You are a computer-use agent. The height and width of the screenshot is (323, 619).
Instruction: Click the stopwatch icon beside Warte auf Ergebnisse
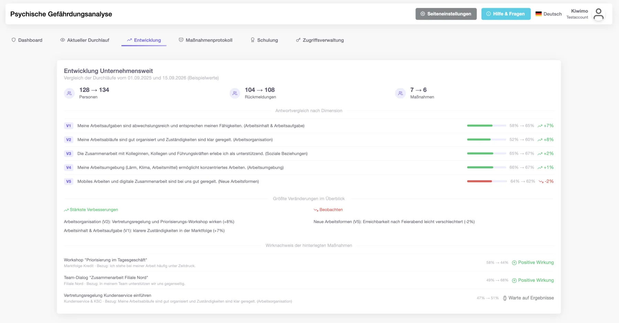click(505, 298)
